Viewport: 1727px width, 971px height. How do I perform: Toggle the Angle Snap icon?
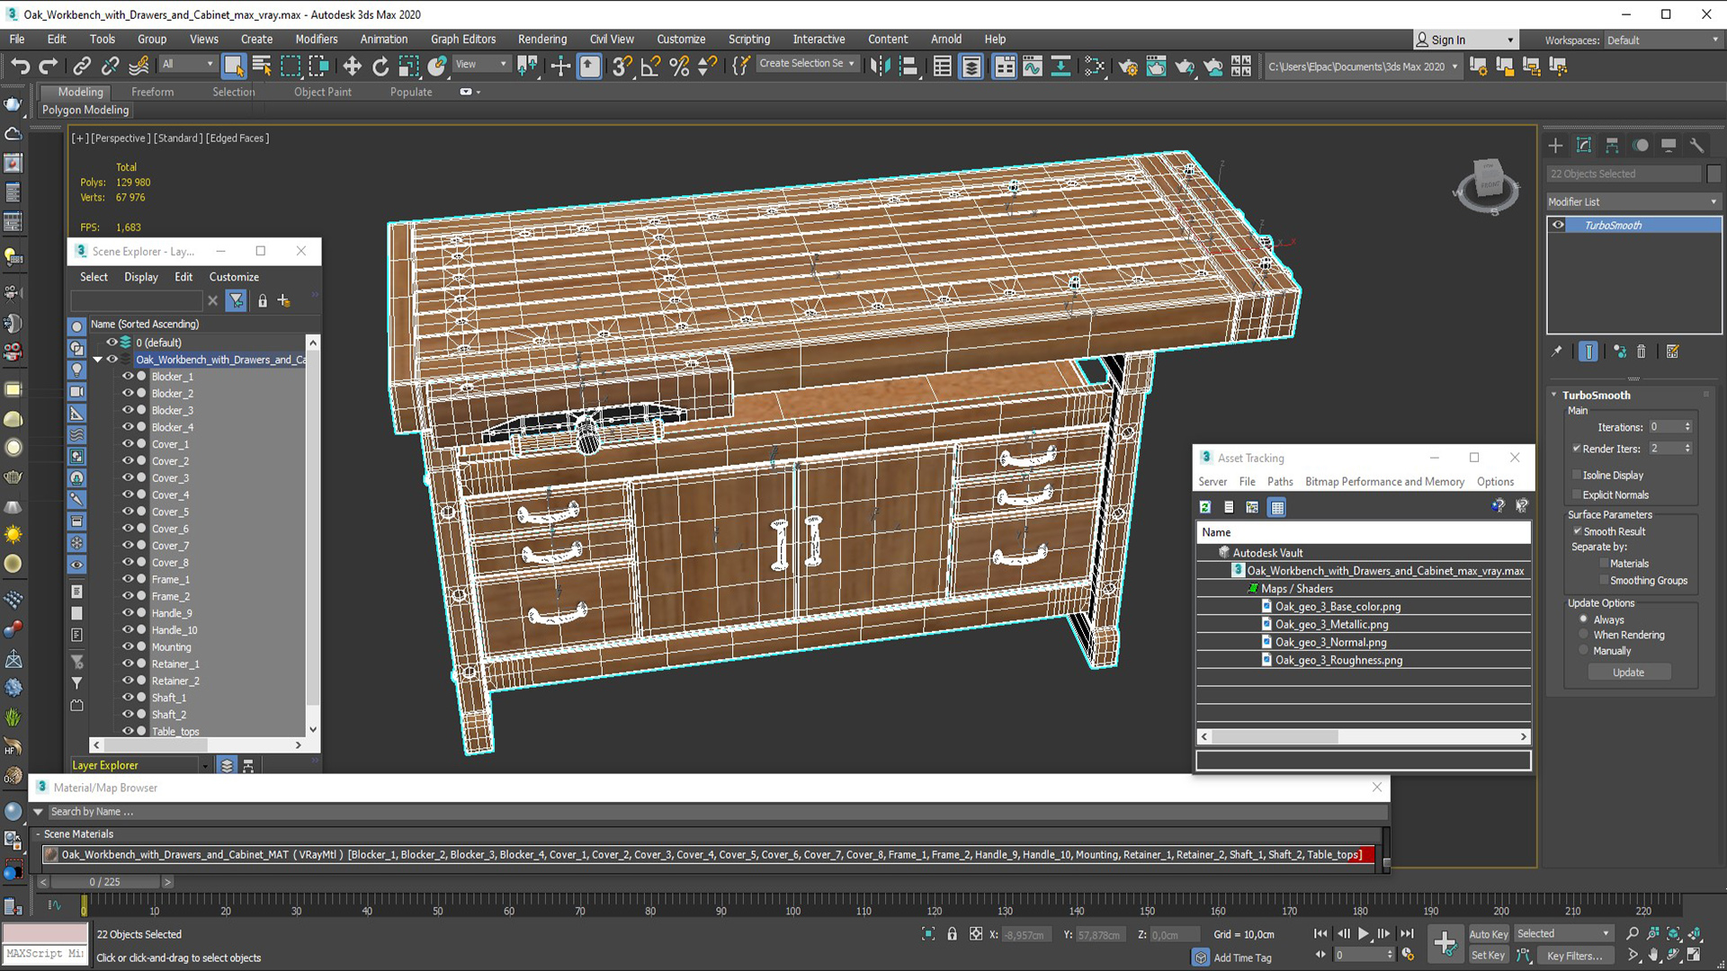click(x=650, y=66)
